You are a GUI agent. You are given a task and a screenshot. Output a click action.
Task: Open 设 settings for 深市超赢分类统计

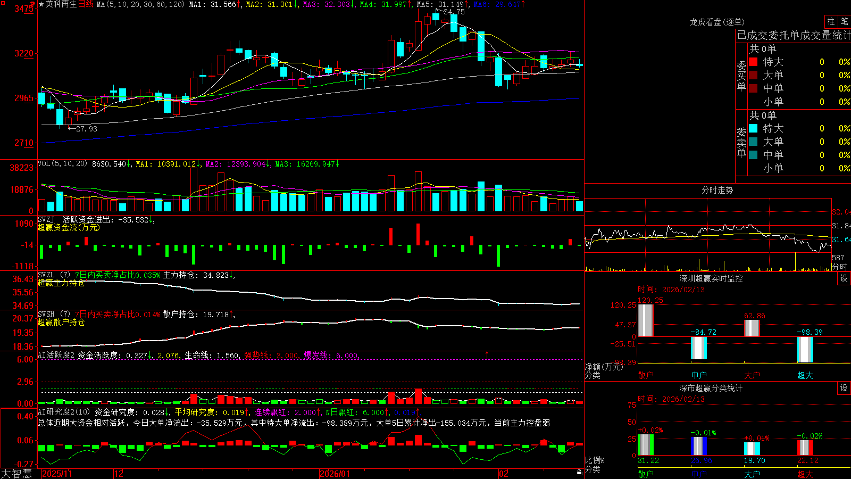coord(844,388)
